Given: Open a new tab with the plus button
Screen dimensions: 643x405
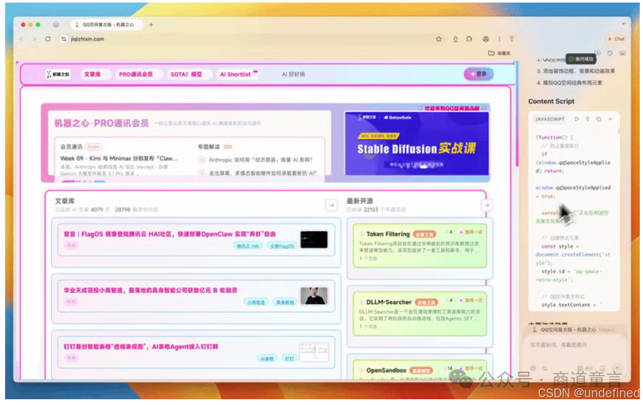Looking at the screenshot, I should point(151,24).
